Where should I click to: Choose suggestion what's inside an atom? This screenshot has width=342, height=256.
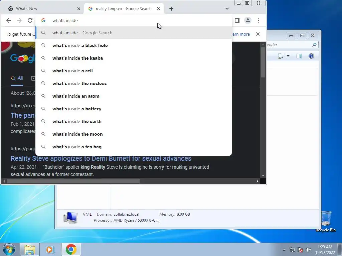pyautogui.click(x=134, y=96)
